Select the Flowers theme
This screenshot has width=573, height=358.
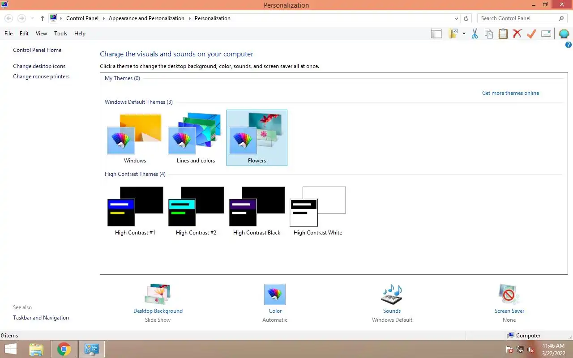click(x=257, y=138)
